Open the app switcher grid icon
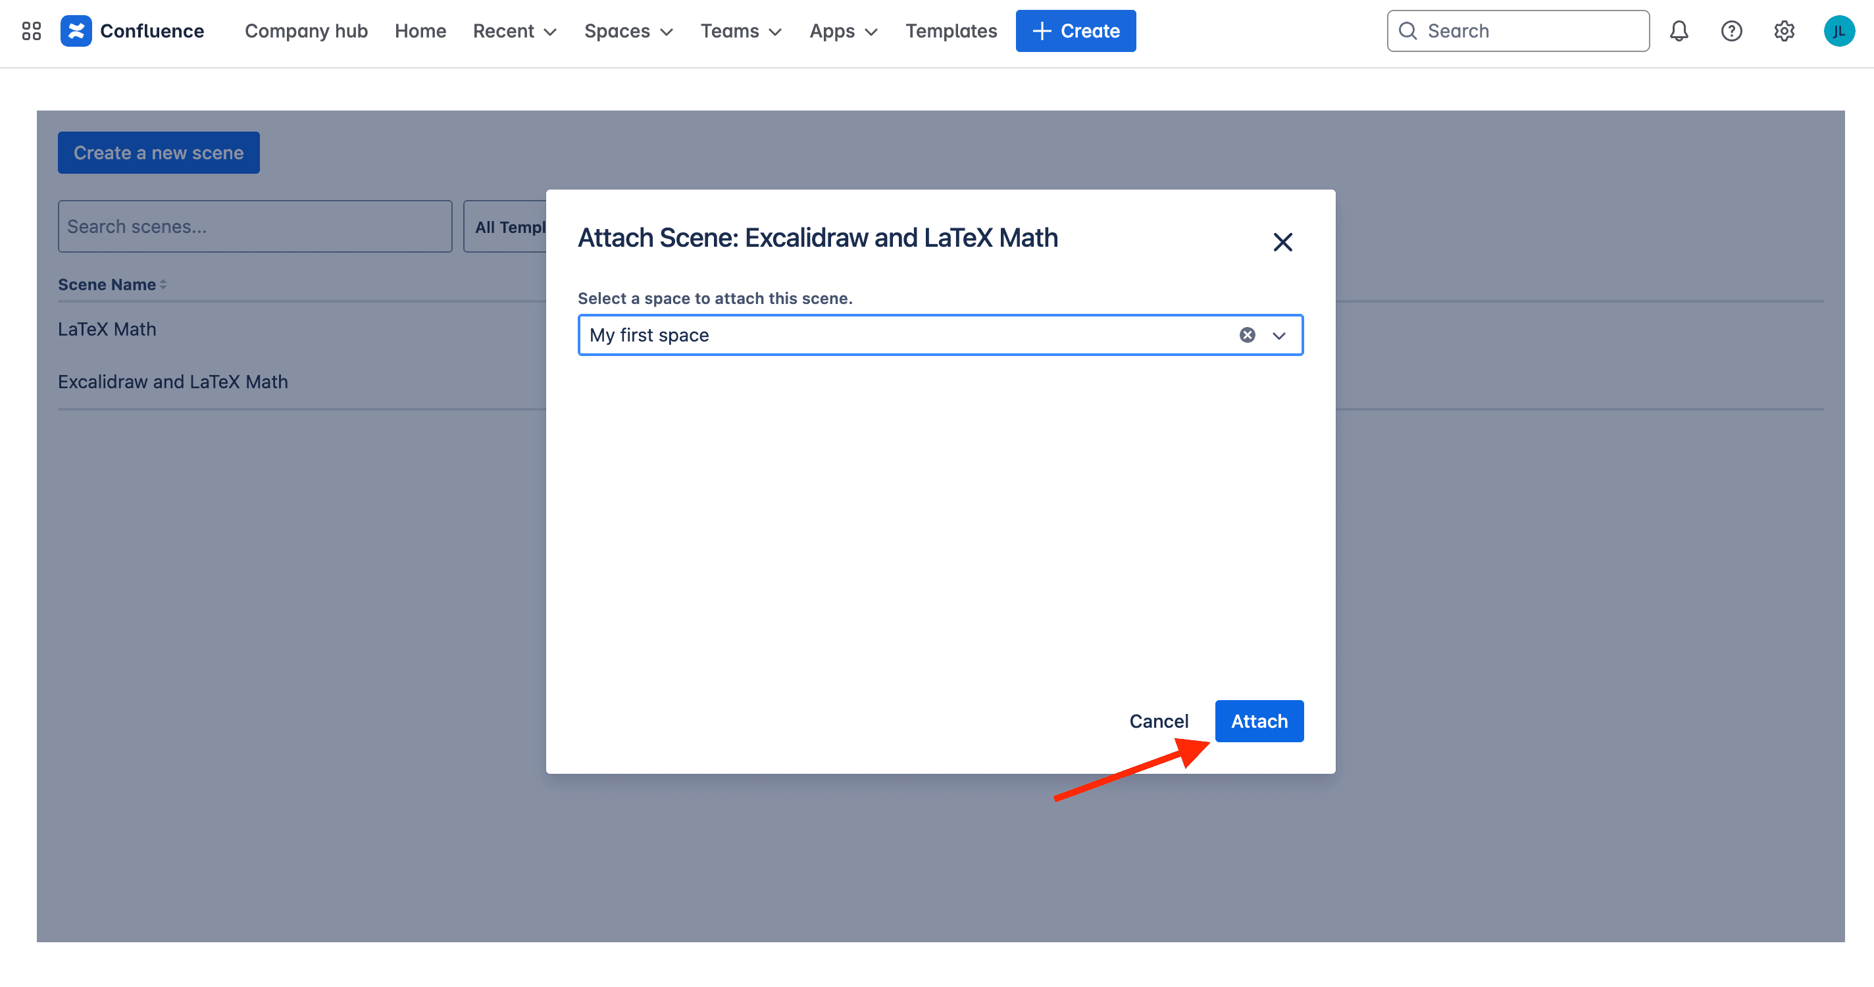This screenshot has width=1874, height=987. 32,30
